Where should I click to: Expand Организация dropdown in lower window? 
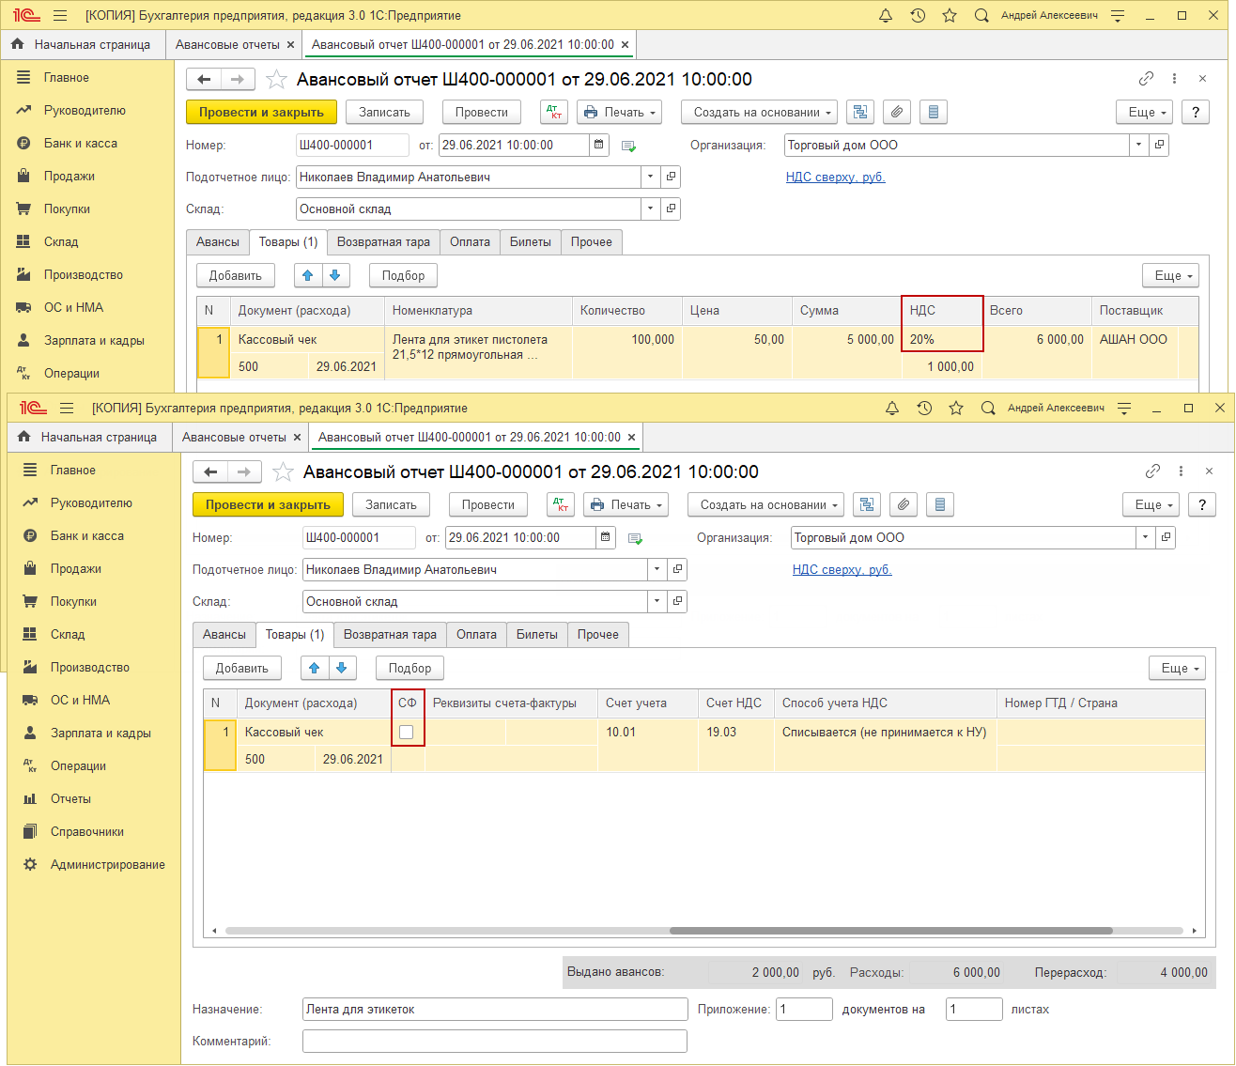click(1145, 537)
